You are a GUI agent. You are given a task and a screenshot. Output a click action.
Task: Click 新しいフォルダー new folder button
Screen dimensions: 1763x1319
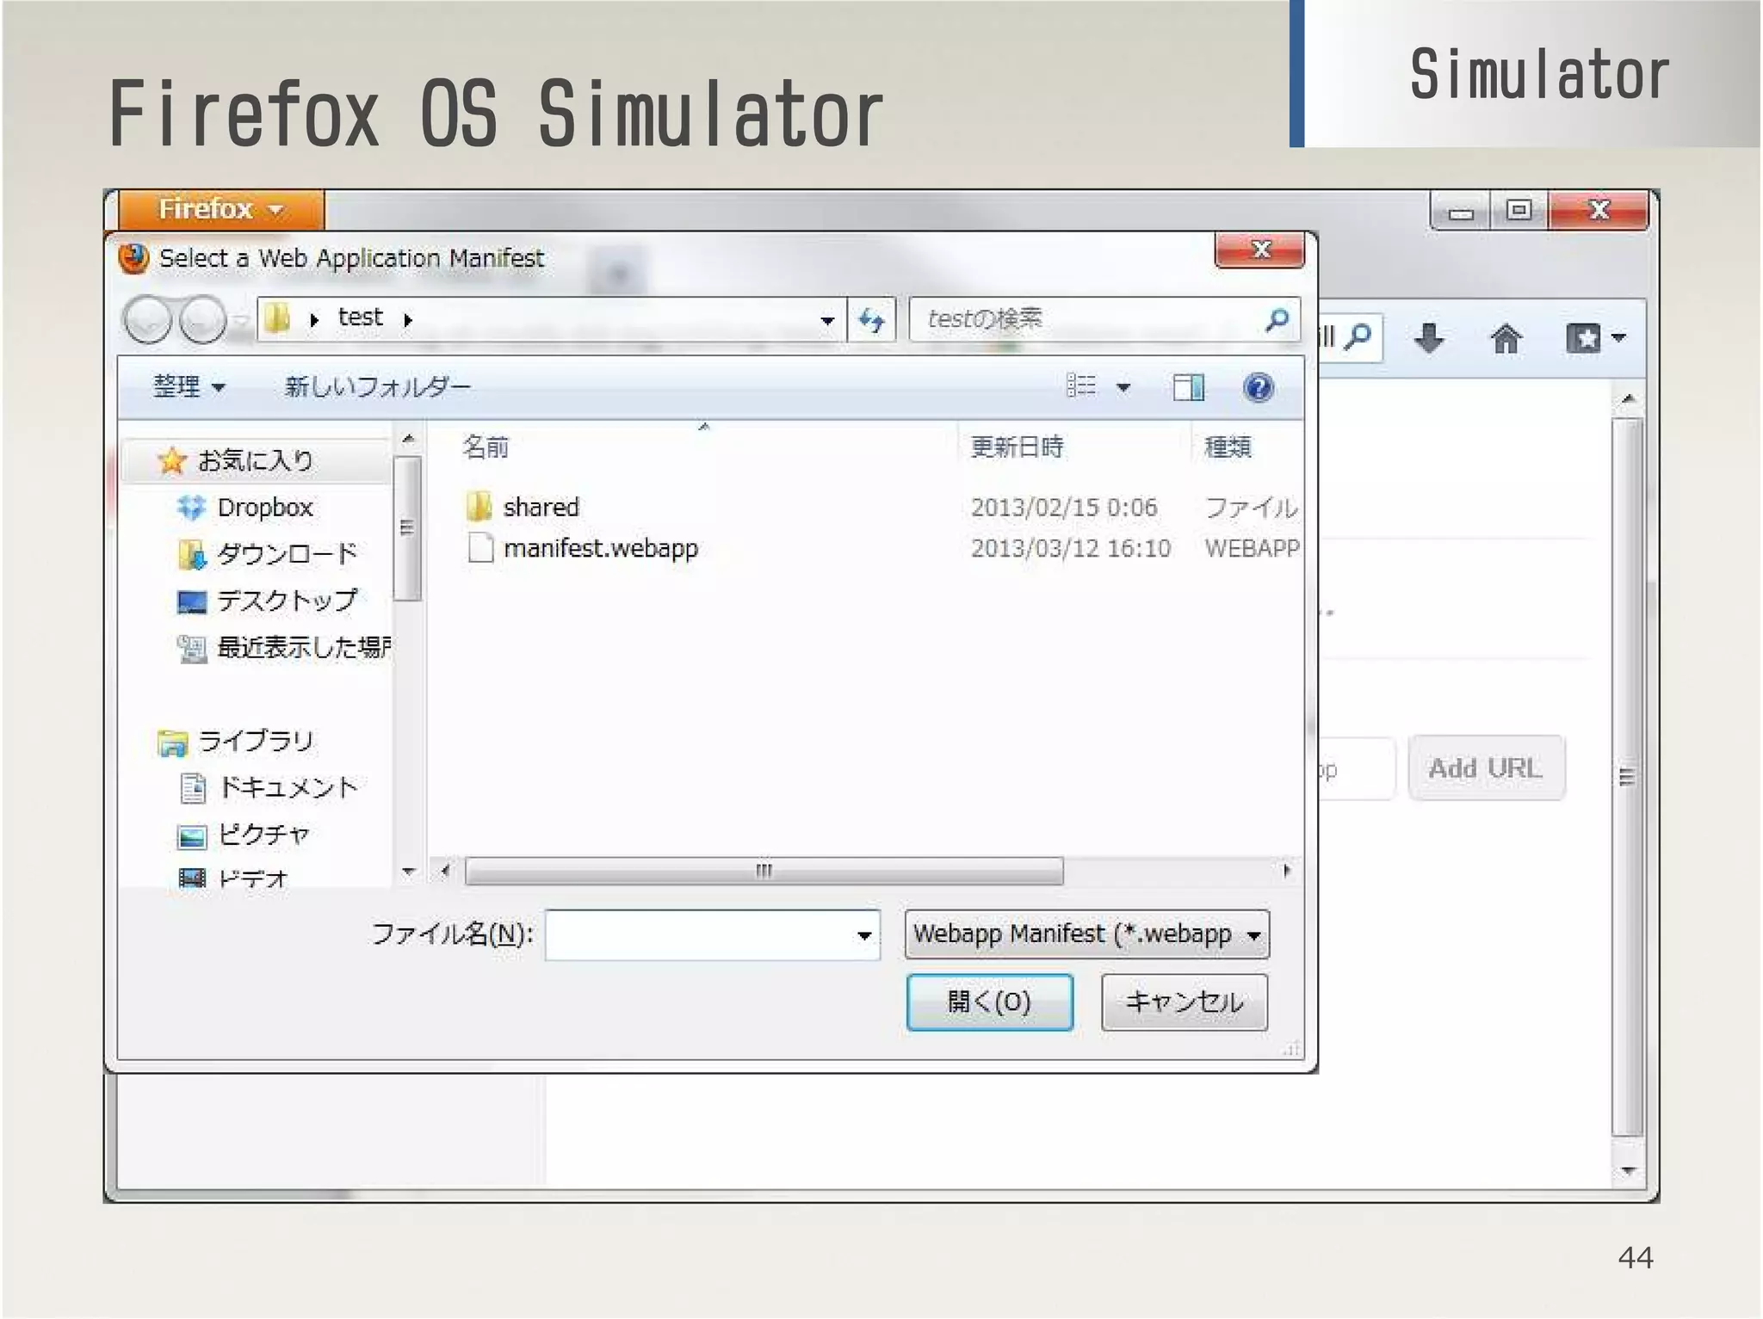click(377, 386)
